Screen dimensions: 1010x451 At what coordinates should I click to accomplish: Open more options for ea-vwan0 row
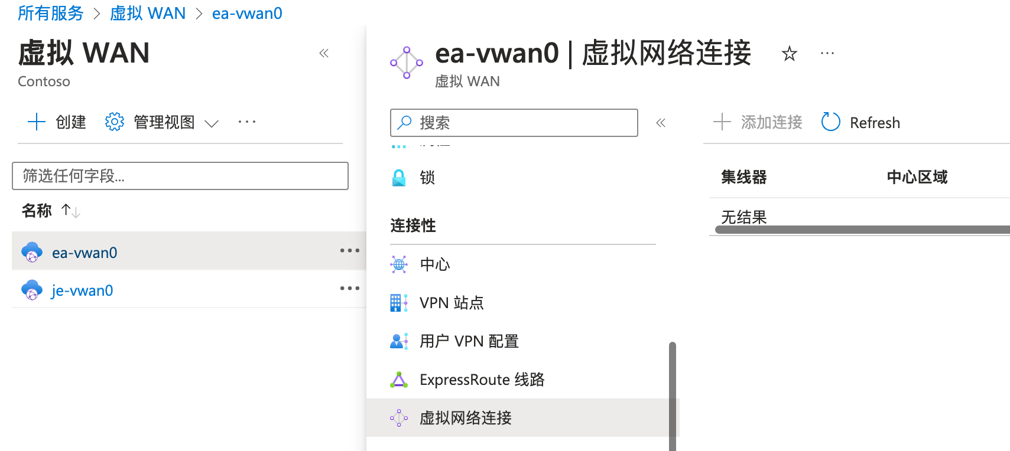click(349, 251)
